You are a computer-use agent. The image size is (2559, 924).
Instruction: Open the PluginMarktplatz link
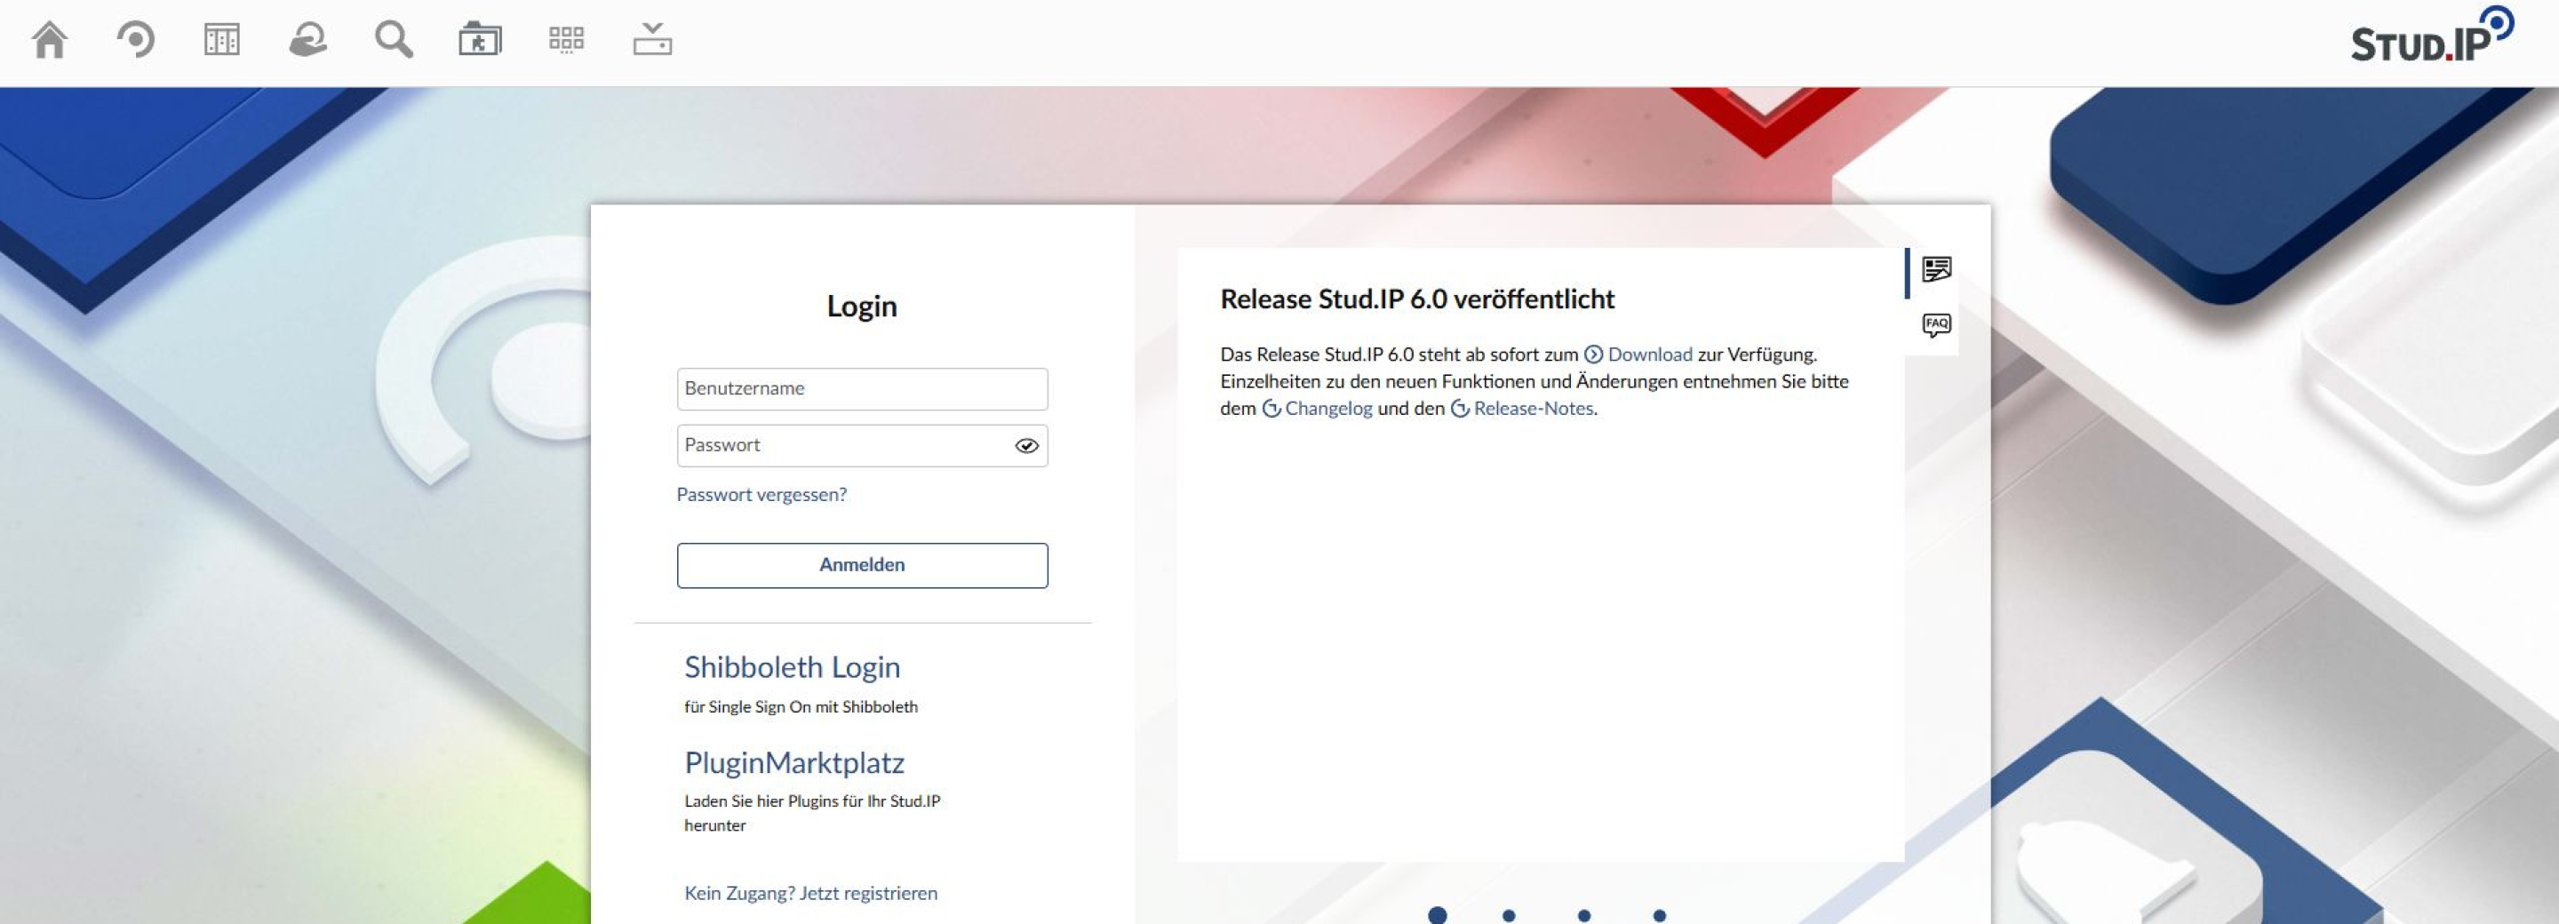(794, 762)
